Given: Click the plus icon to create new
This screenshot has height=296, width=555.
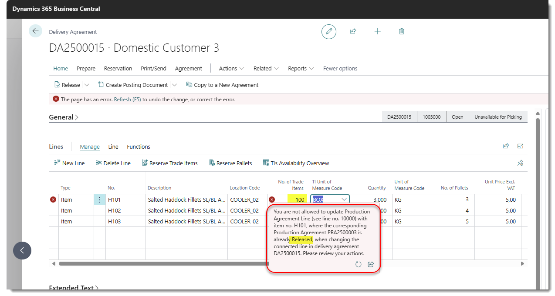Looking at the screenshot, I should pyautogui.click(x=377, y=31).
